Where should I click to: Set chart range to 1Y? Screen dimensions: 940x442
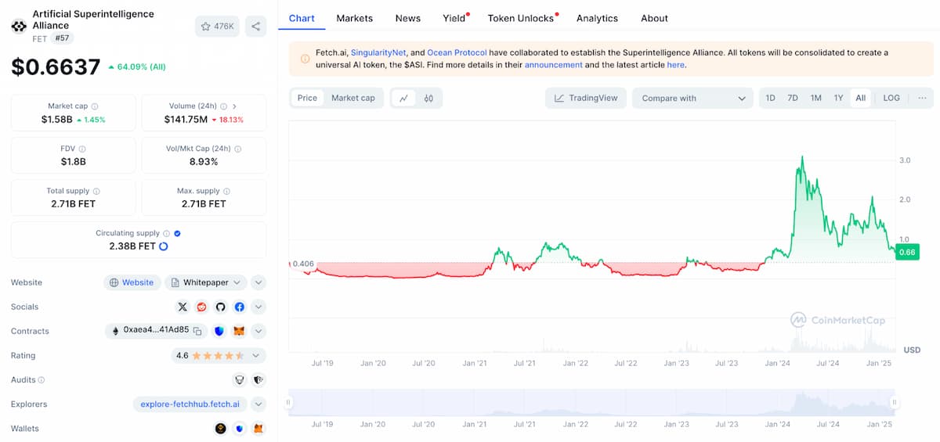[x=838, y=98]
